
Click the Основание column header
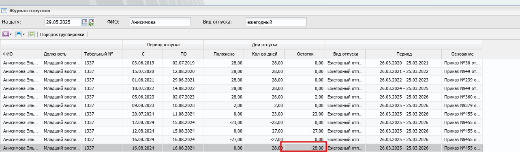(x=462, y=54)
